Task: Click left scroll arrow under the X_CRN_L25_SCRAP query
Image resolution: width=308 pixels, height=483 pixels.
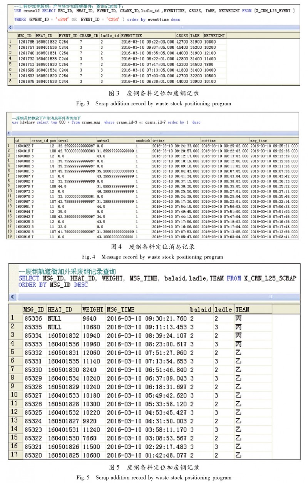Action: [13, 297]
